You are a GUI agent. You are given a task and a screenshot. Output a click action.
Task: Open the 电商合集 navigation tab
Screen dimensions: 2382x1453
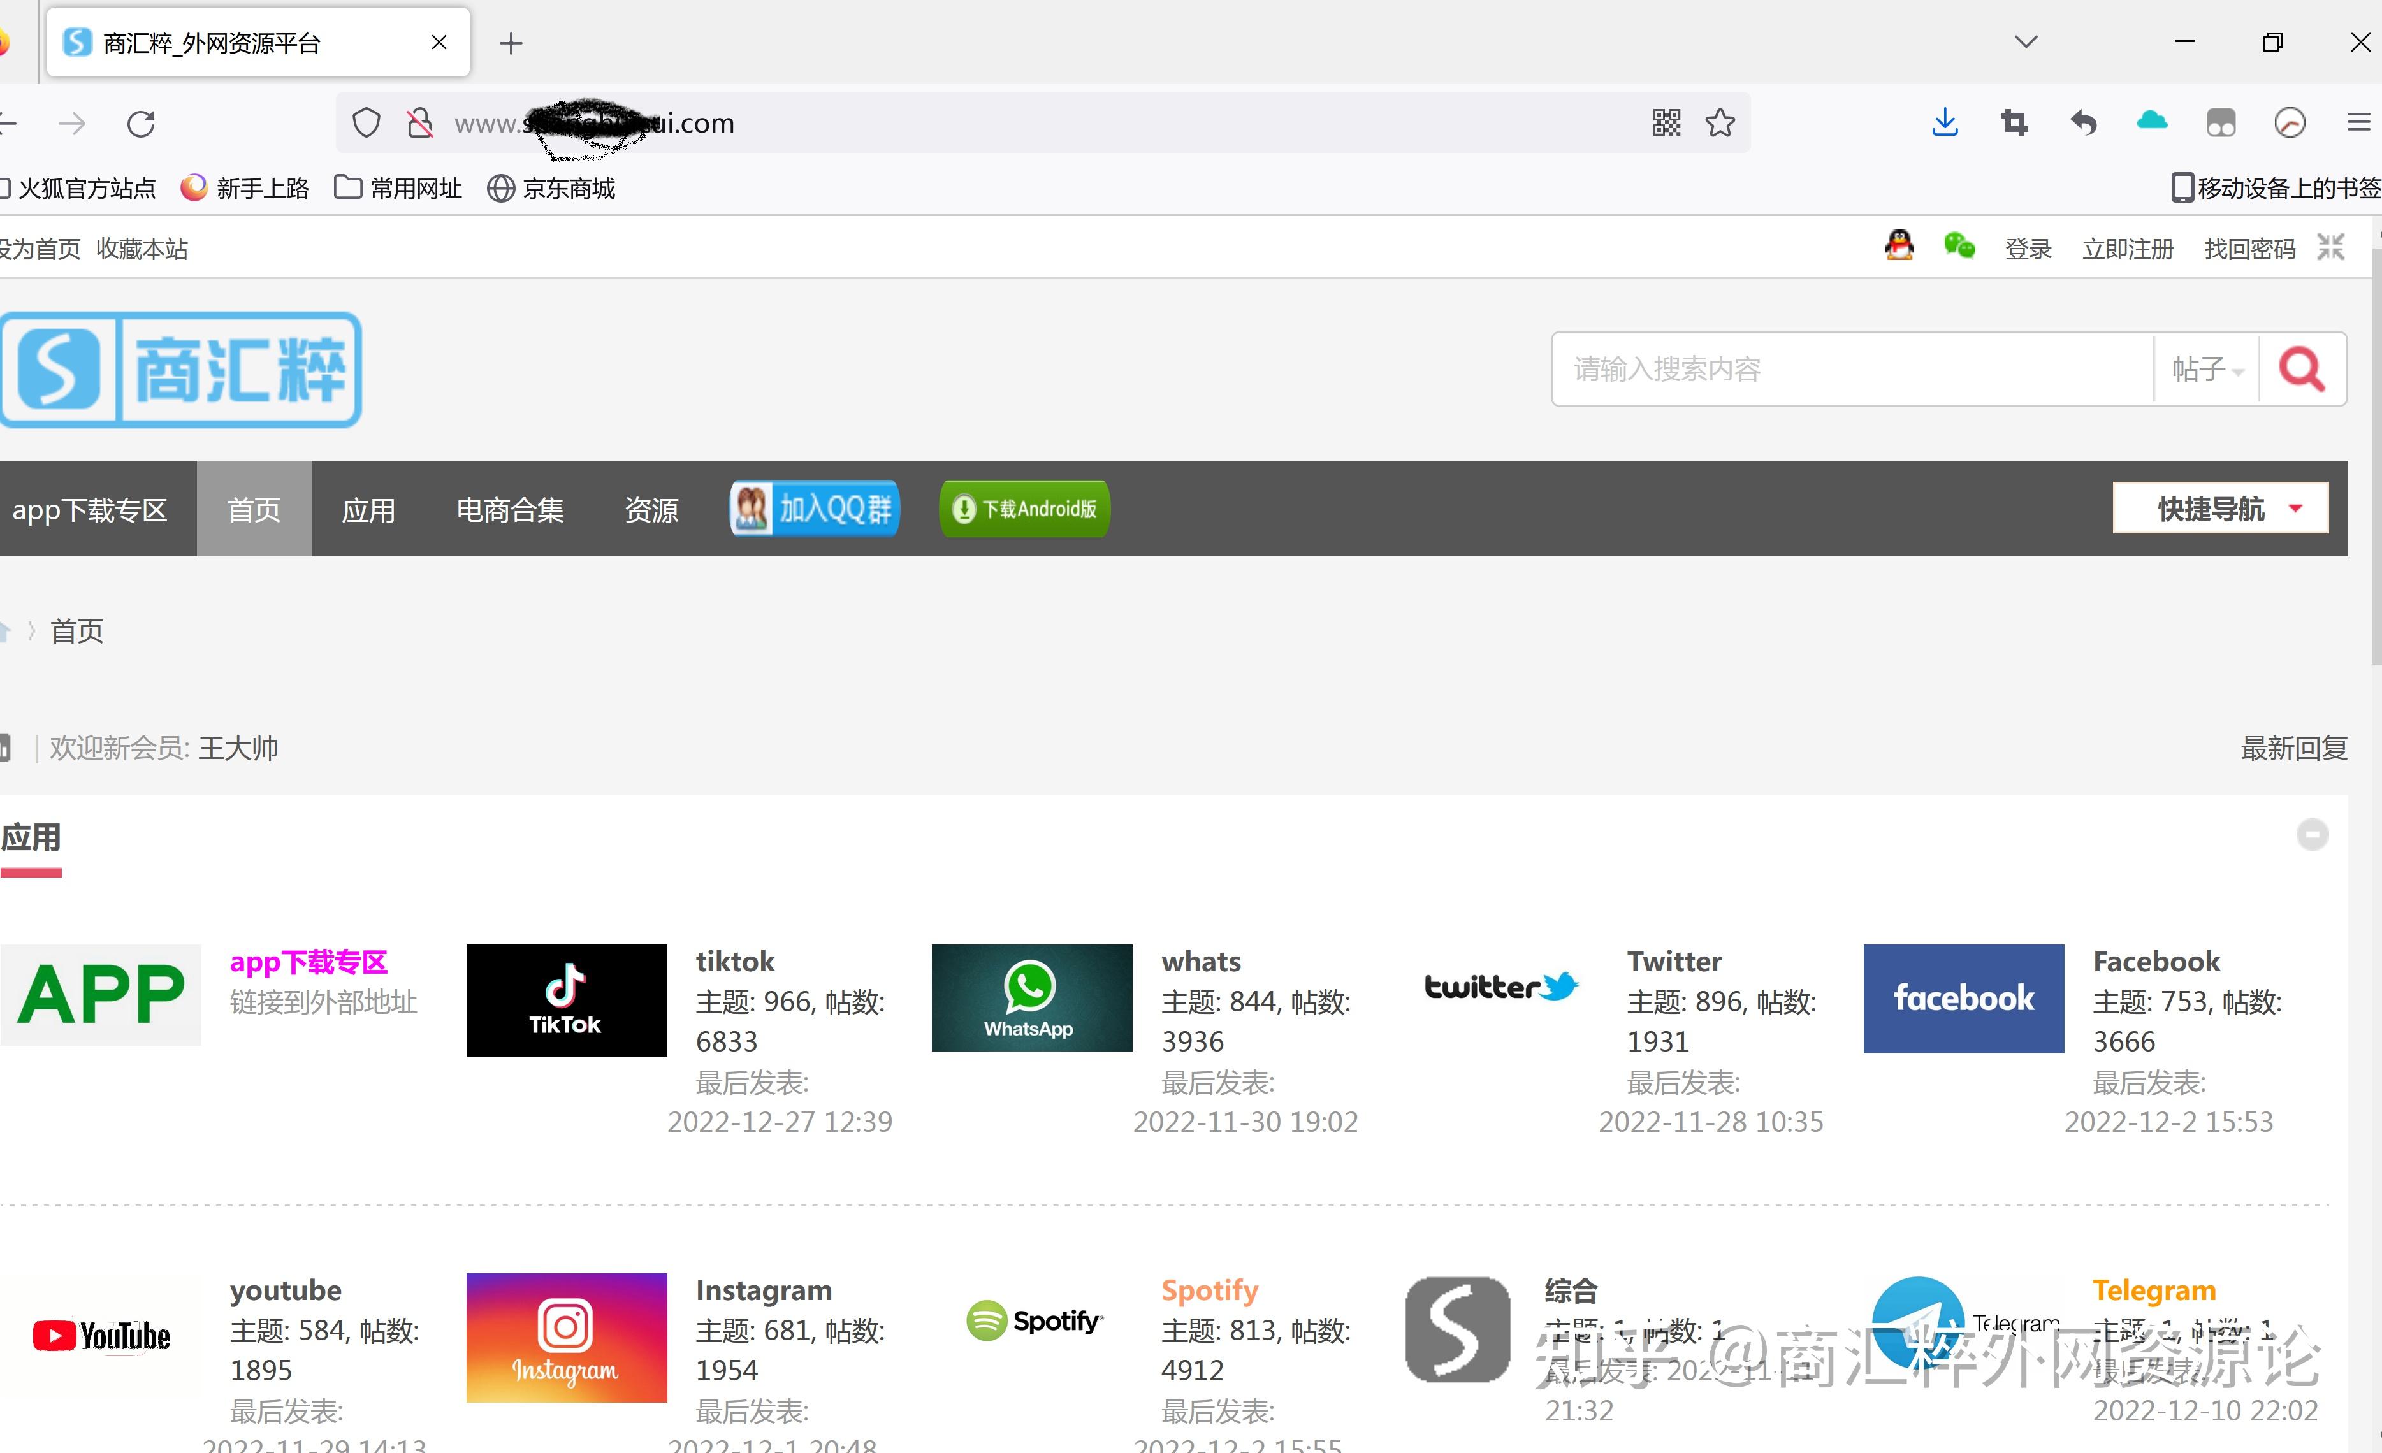coord(509,509)
